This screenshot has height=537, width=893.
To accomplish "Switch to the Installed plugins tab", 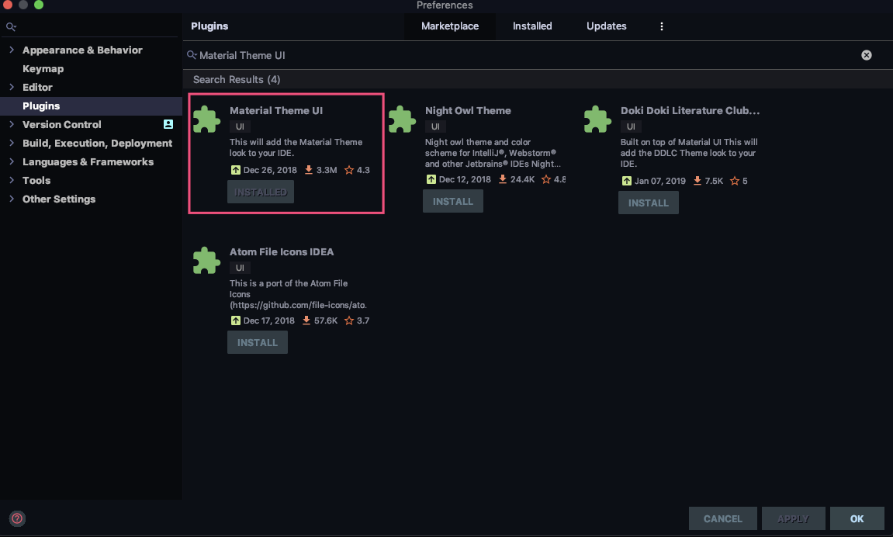I will point(532,26).
